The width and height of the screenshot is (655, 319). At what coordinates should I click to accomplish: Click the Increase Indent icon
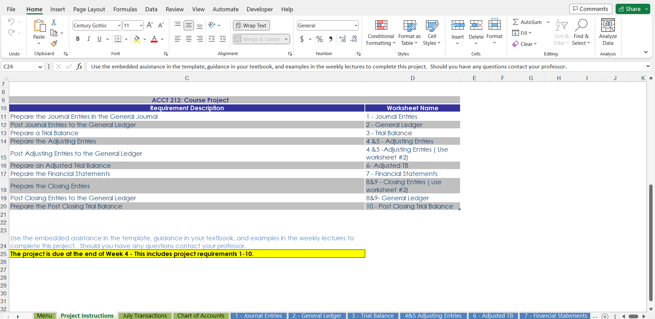coord(223,39)
